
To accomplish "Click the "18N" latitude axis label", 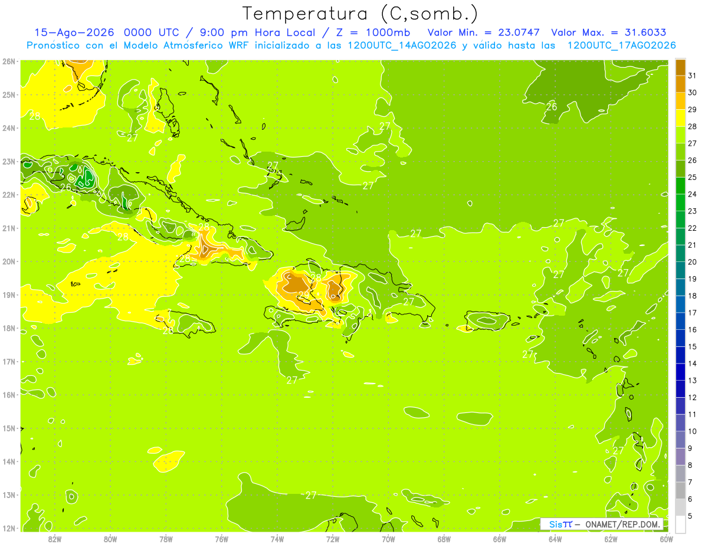I will [x=8, y=328].
